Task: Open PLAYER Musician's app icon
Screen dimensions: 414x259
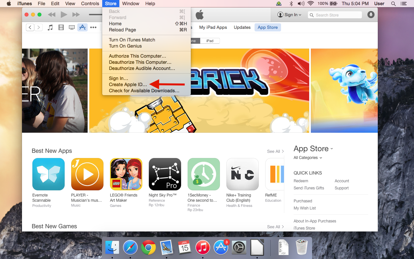Action: tap(87, 174)
